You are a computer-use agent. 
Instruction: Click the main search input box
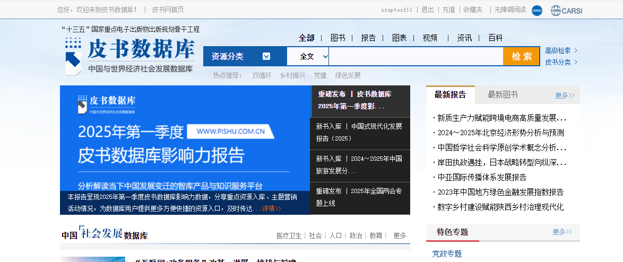click(416, 56)
